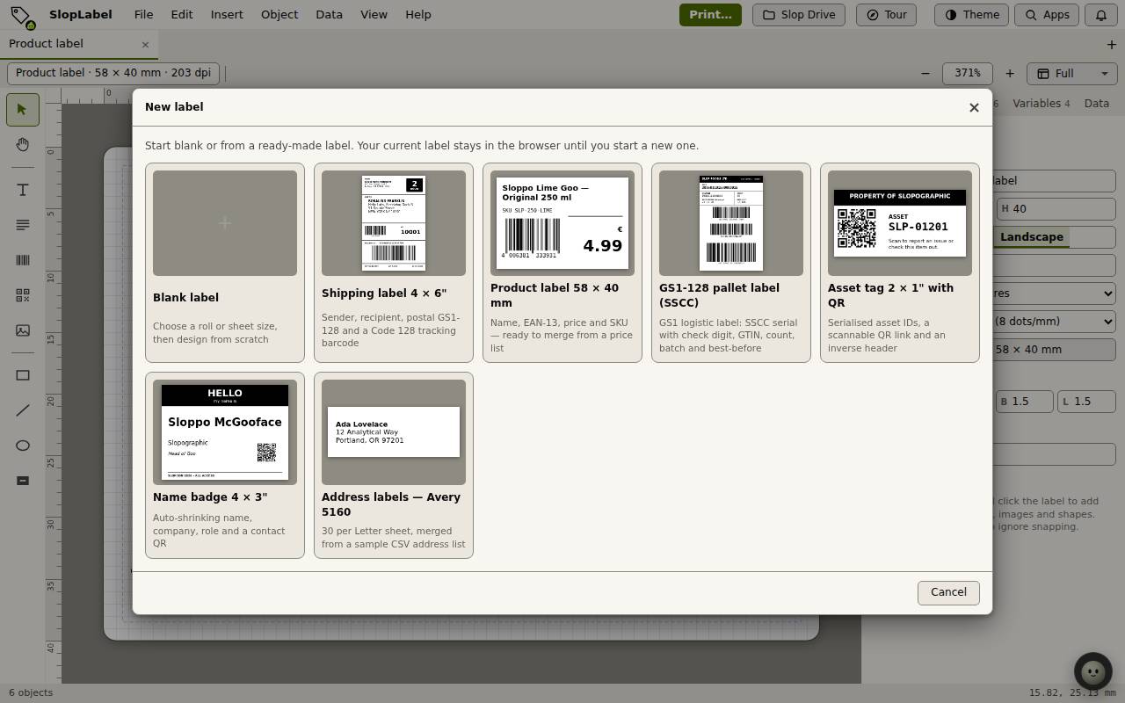Select the rectangle shape tool

pos(23,376)
